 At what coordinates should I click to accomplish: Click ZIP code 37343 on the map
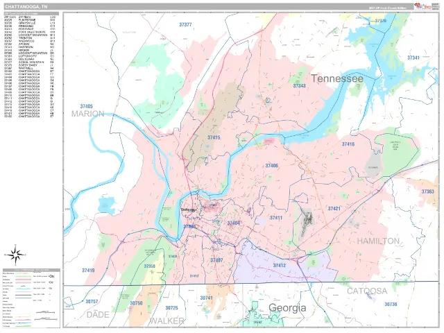(299, 85)
